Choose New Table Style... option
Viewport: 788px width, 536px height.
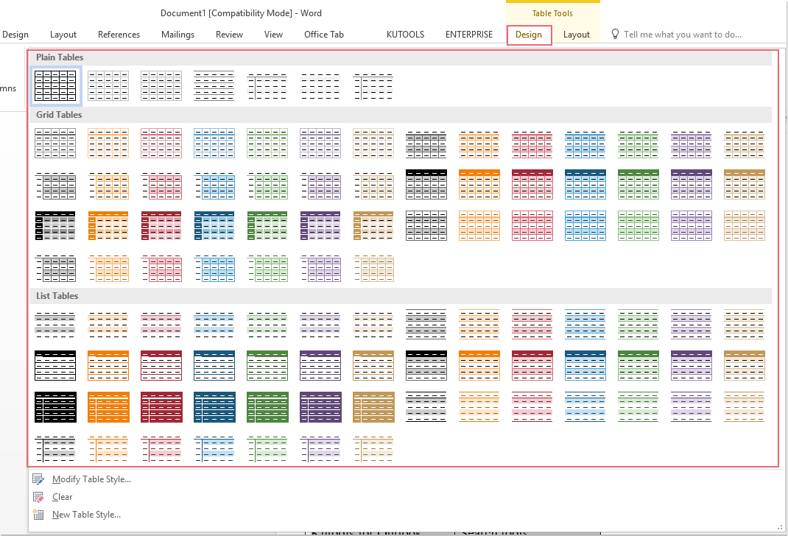coord(86,515)
